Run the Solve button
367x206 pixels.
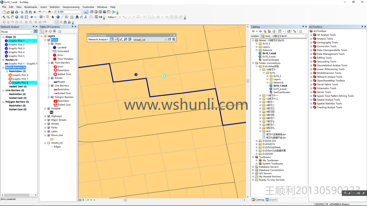(125, 39)
